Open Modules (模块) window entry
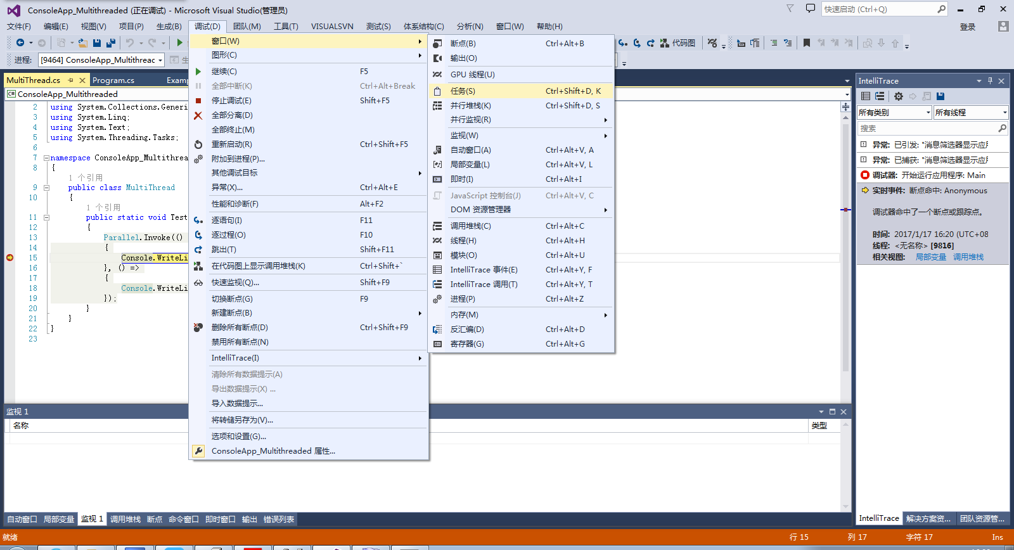 (521, 255)
